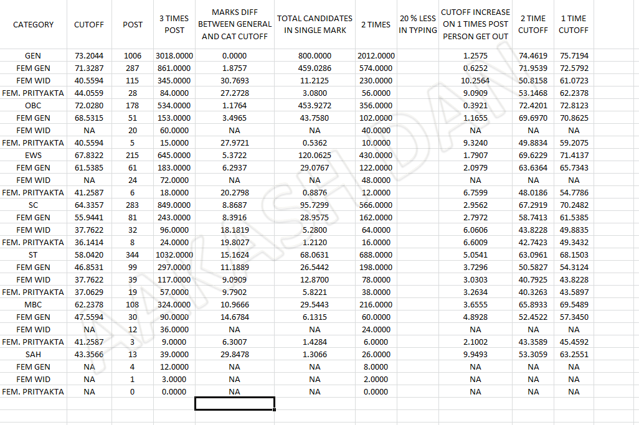
Task: Select the ST category cell
Action: [33, 255]
